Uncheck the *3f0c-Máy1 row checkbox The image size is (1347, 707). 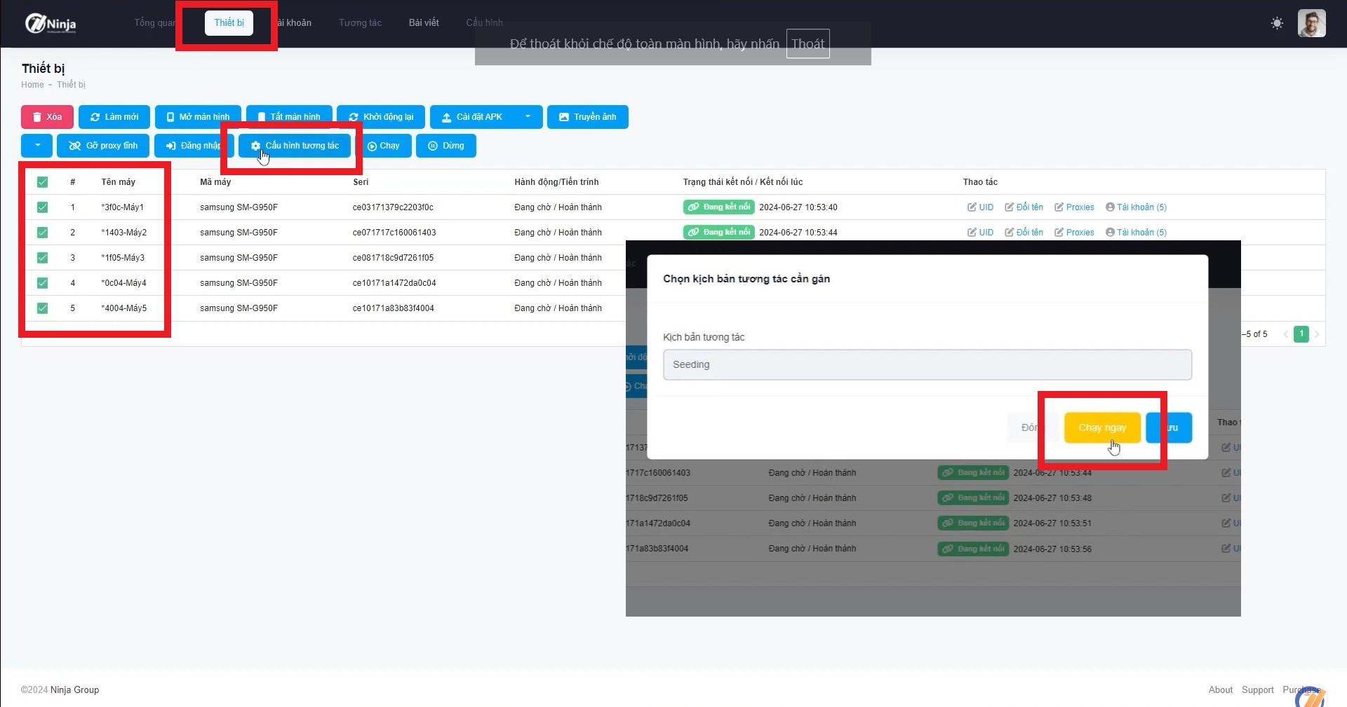[x=42, y=207]
